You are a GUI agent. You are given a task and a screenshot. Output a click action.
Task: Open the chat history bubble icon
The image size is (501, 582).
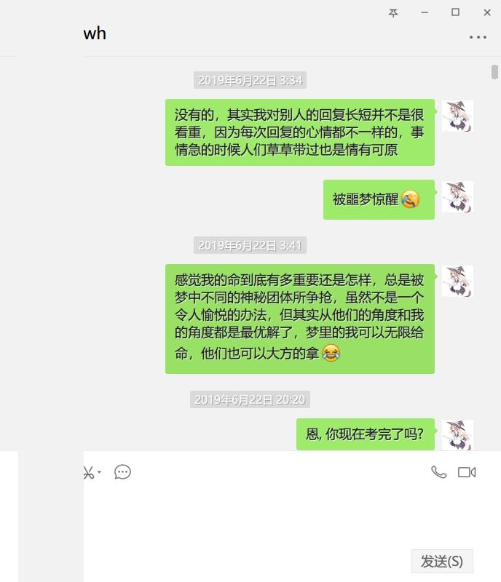(122, 472)
